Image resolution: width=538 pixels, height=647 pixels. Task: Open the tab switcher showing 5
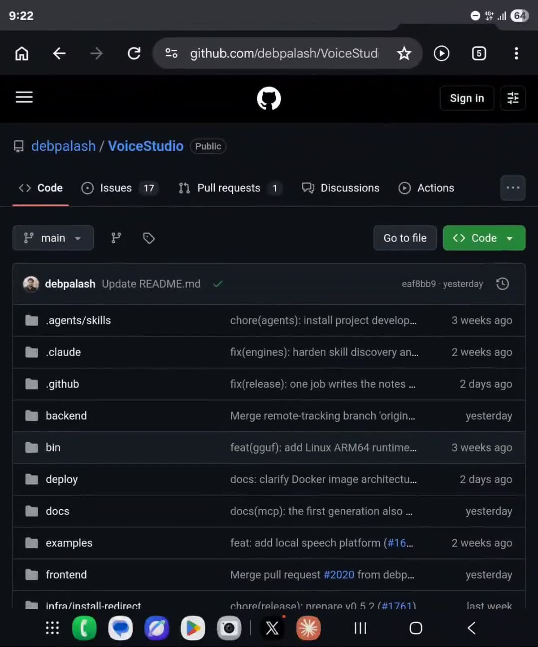pos(479,53)
